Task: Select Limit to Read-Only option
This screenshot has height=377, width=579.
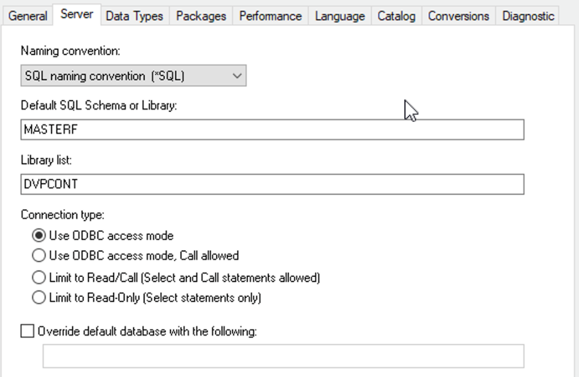Action: (x=39, y=298)
